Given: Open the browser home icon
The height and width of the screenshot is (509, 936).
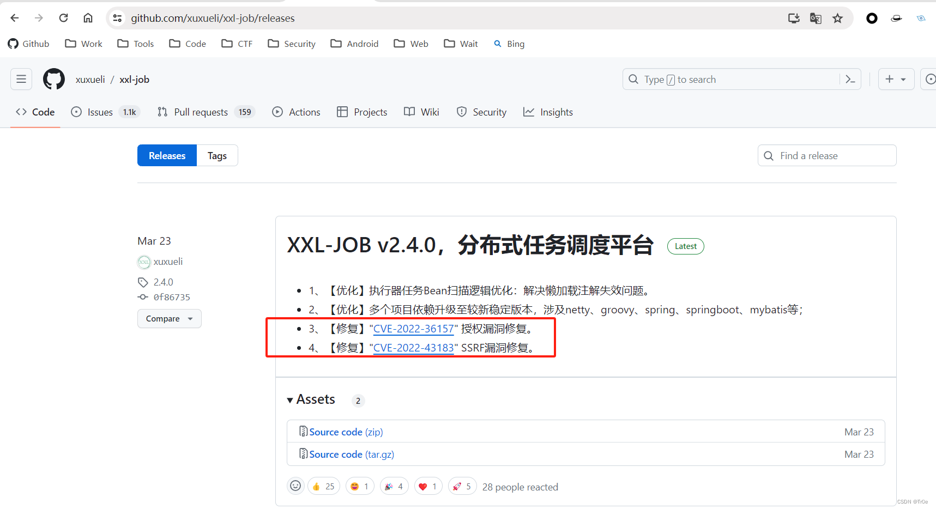Looking at the screenshot, I should click(88, 18).
